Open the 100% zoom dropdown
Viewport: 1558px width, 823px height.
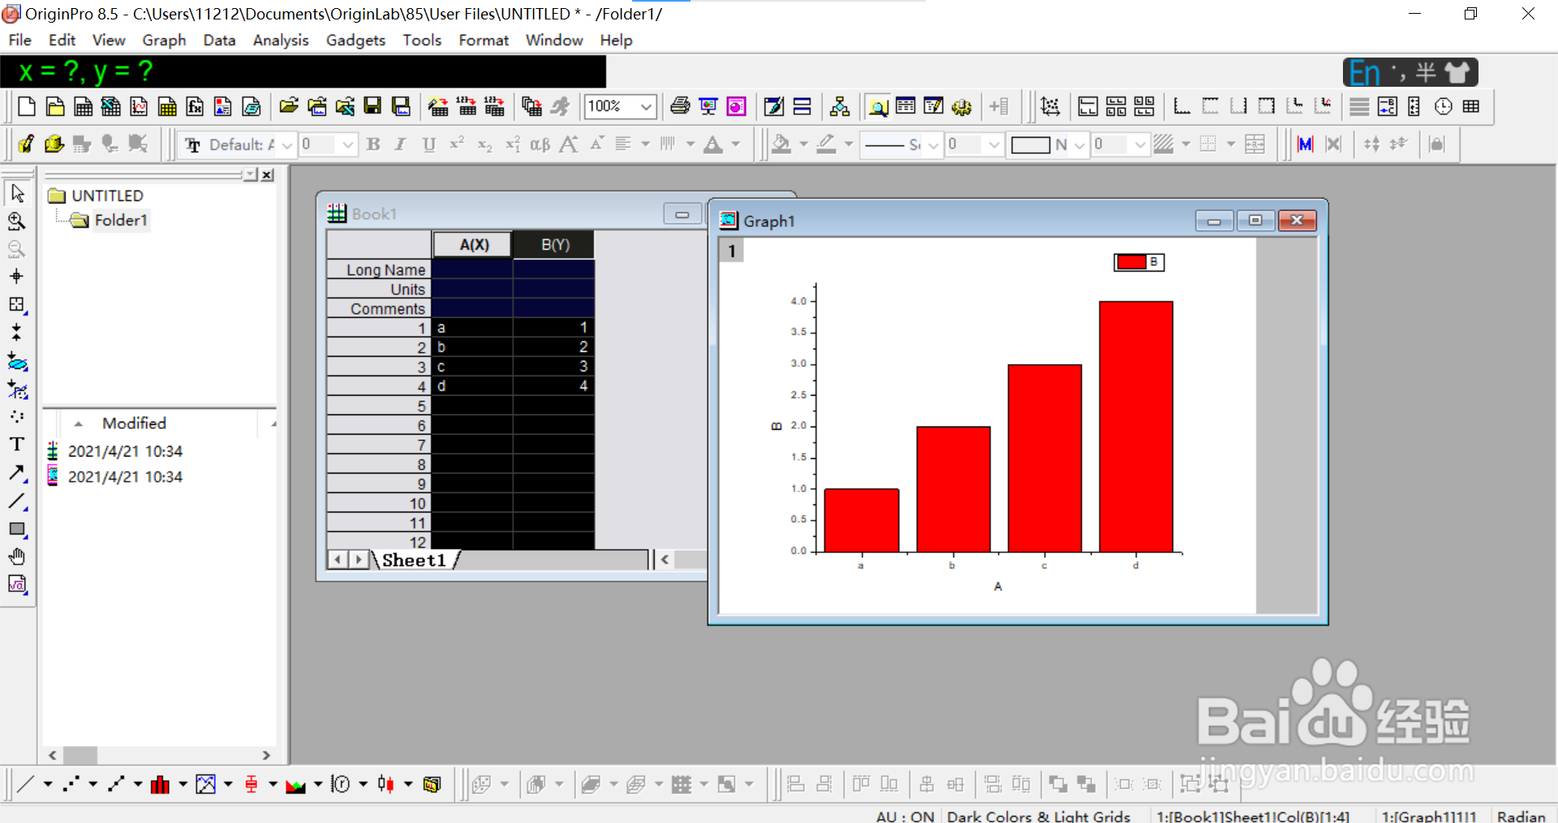(x=646, y=106)
